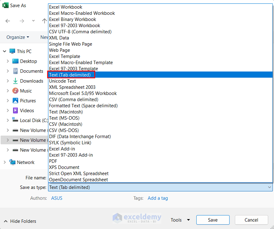Choose Excel Macro-Enabled Template type
Viewport: 274px width, 229px height.
click(x=160, y=62)
